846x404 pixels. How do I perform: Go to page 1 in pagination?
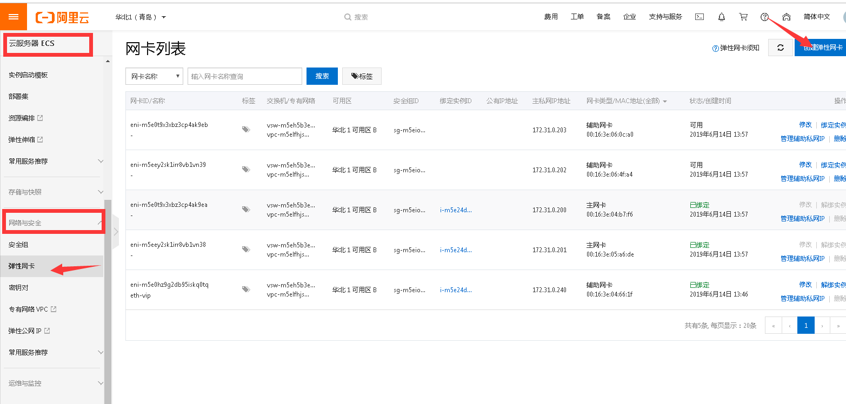pos(806,326)
